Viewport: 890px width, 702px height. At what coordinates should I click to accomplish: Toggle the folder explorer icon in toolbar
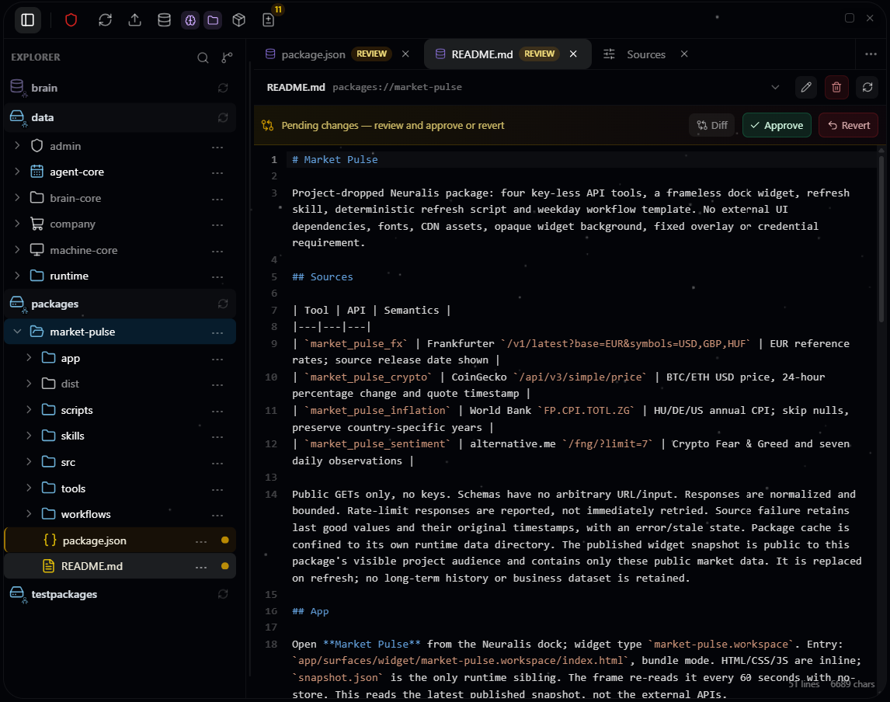[x=213, y=20]
